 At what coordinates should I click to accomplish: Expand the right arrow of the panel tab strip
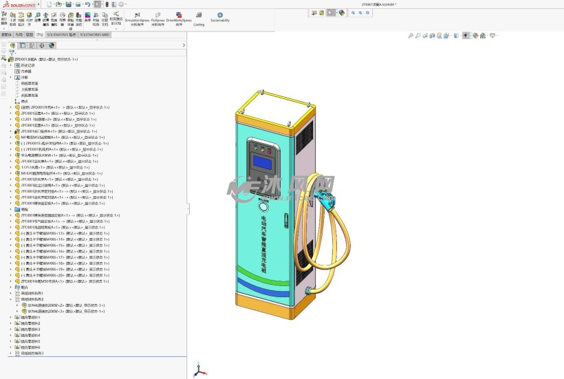coord(184,45)
